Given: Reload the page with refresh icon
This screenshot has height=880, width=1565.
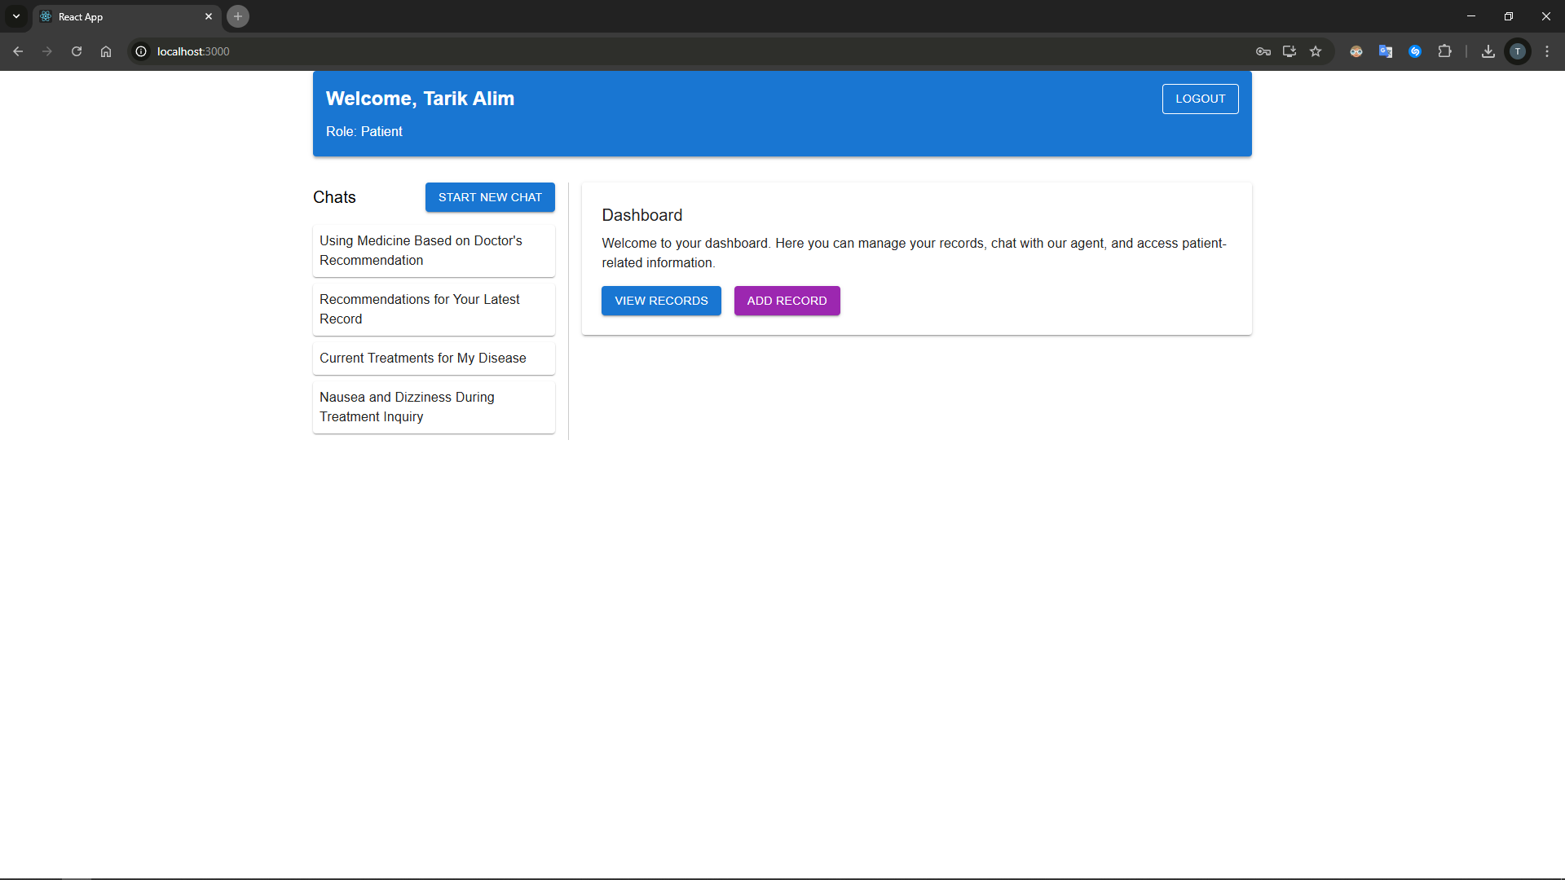Looking at the screenshot, I should pyautogui.click(x=77, y=51).
